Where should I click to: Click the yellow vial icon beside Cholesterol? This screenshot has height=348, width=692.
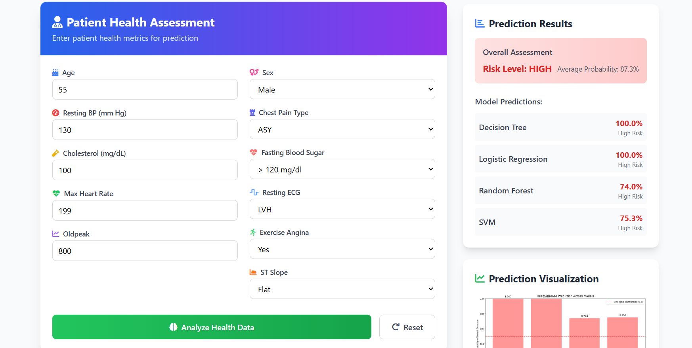point(56,153)
